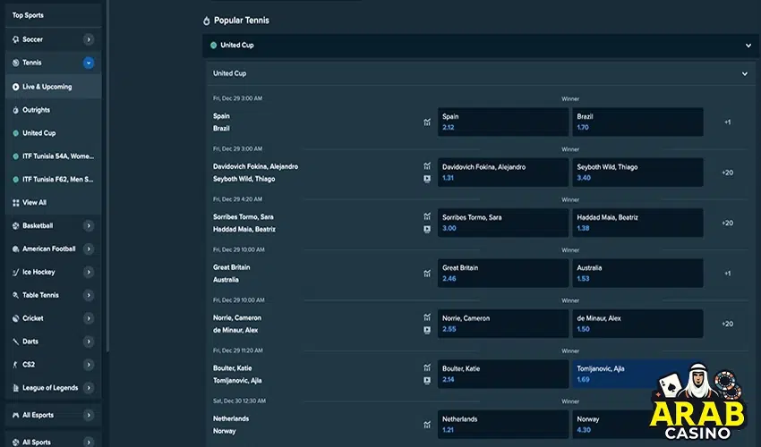Click the sidebar vertical scrollbar
The image size is (761, 447).
[107, 175]
